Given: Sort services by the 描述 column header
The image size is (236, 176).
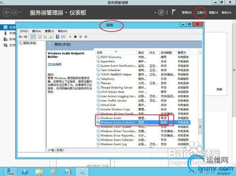Looking at the screenshot, I should pos(142,53).
